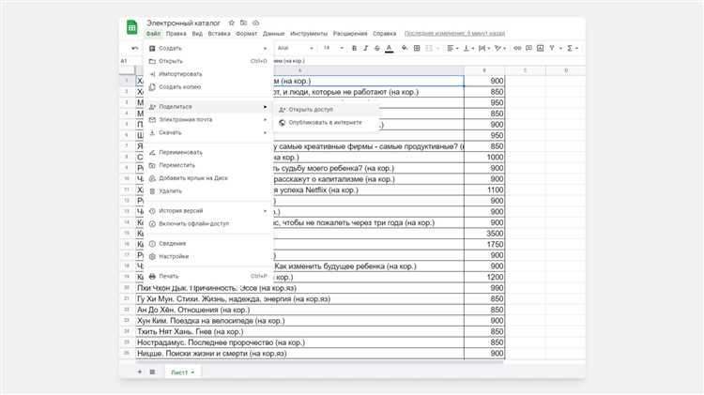Star the Электронный каталог document
The width and height of the screenshot is (704, 395).
231,23
